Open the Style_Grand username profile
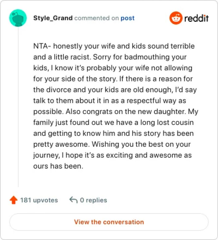This screenshot has width=218, height=240. pos(53,18)
